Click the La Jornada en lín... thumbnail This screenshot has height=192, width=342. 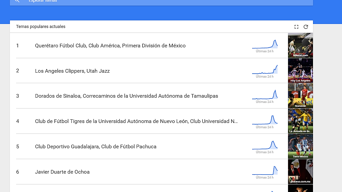pos(301,121)
